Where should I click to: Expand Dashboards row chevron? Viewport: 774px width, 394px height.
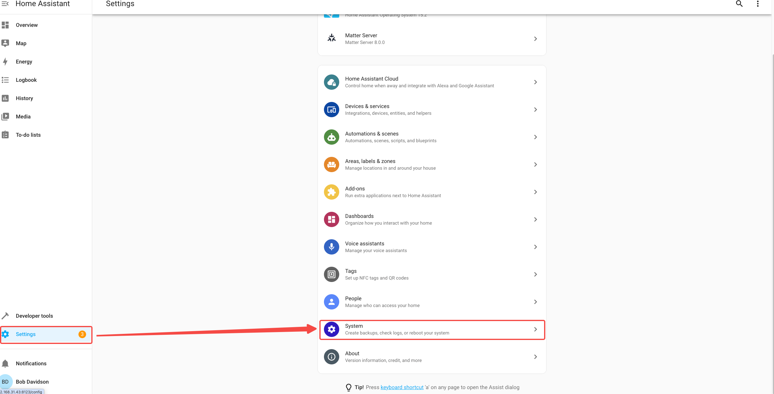(x=536, y=219)
